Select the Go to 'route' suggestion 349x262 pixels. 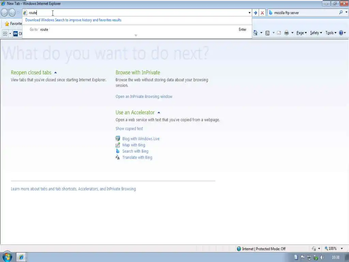point(137,29)
